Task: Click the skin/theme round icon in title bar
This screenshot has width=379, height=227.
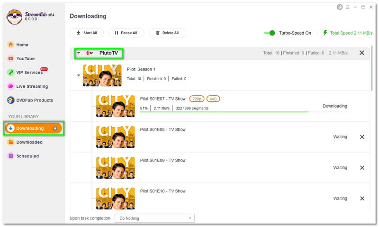Action: 340,7
